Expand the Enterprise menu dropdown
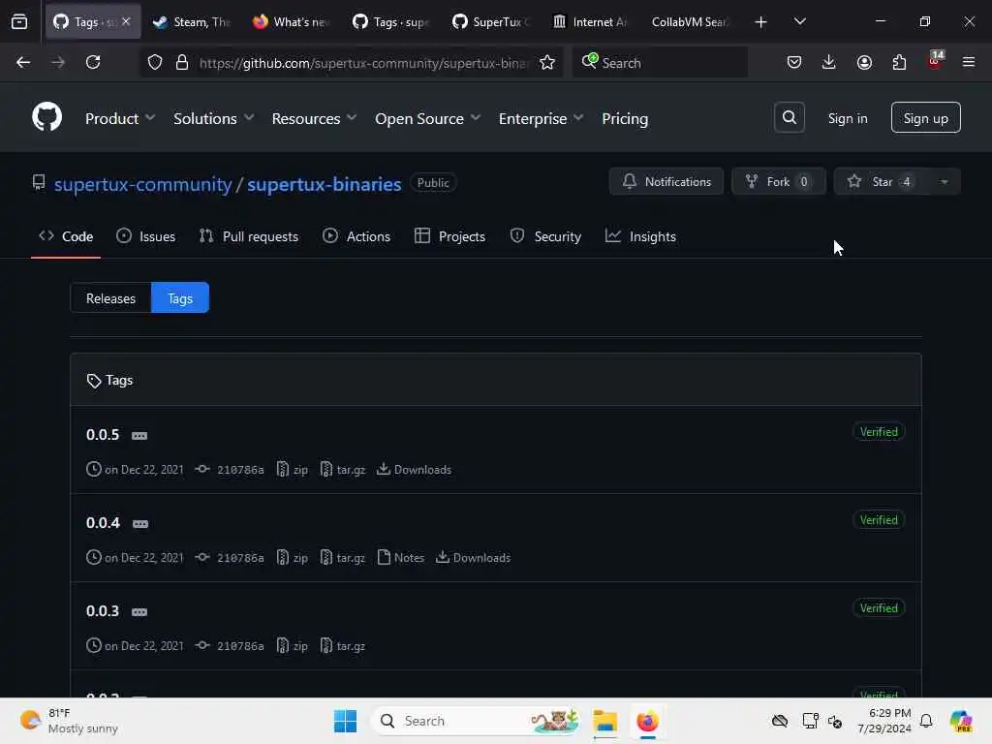992x744 pixels. (541, 118)
